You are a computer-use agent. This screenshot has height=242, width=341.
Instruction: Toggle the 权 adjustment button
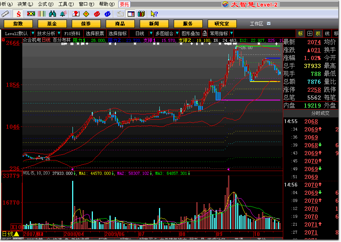click(x=318, y=34)
